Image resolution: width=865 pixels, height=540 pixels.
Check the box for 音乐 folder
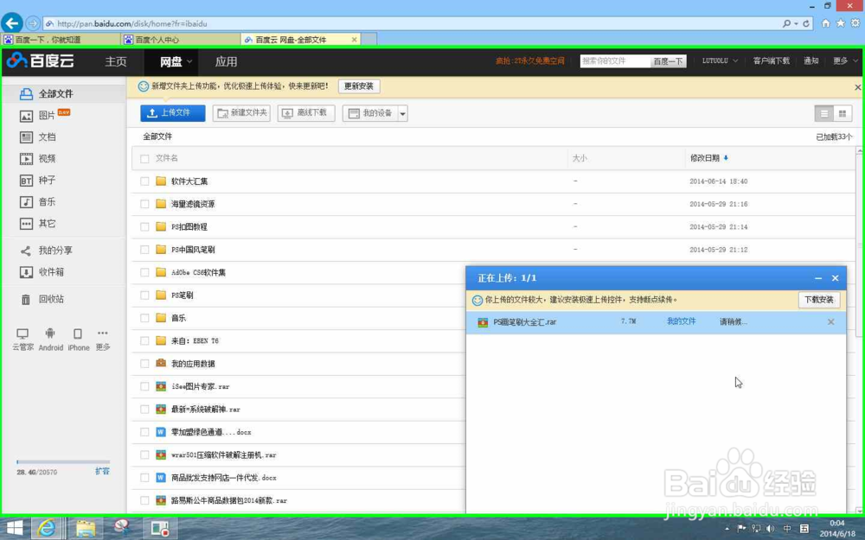tap(144, 318)
